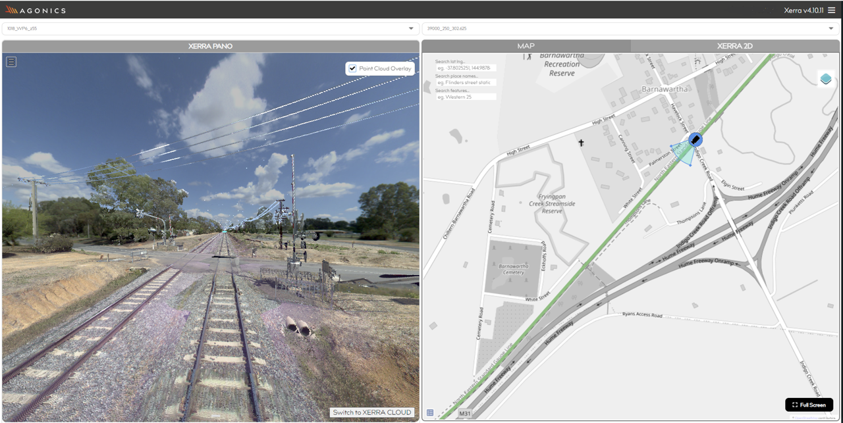This screenshot has width=843, height=423.
Task: Select the XERRA PANO panel header
Action: pyautogui.click(x=210, y=46)
